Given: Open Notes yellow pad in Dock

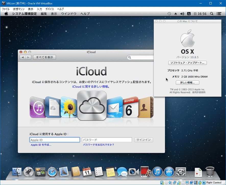Looking at the screenshot, I should pyautogui.click(x=110, y=171).
